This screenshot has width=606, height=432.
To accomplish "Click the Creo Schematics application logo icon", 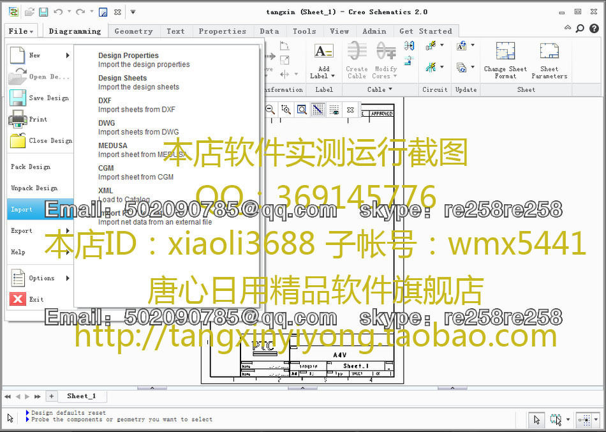I will tap(14, 12).
